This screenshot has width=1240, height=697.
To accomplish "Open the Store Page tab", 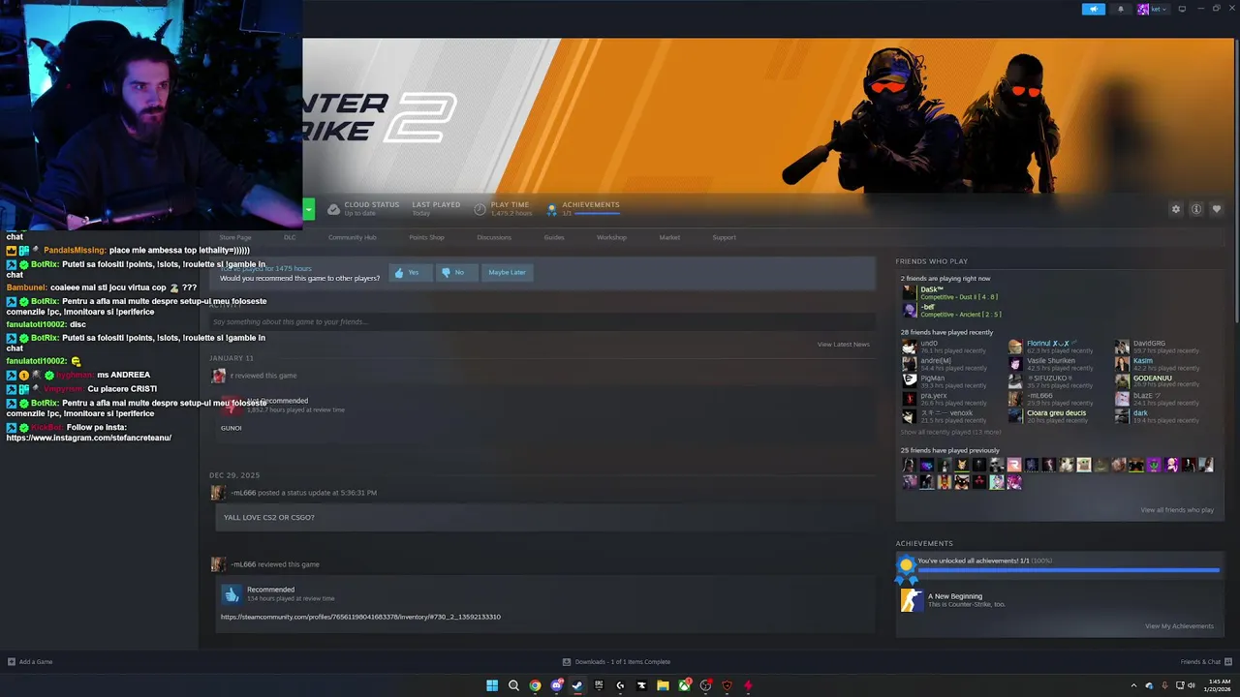I will (235, 237).
